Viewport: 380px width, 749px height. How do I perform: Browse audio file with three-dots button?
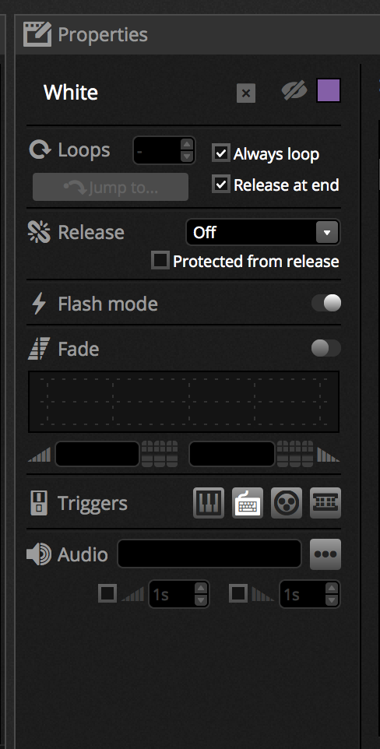tap(325, 554)
